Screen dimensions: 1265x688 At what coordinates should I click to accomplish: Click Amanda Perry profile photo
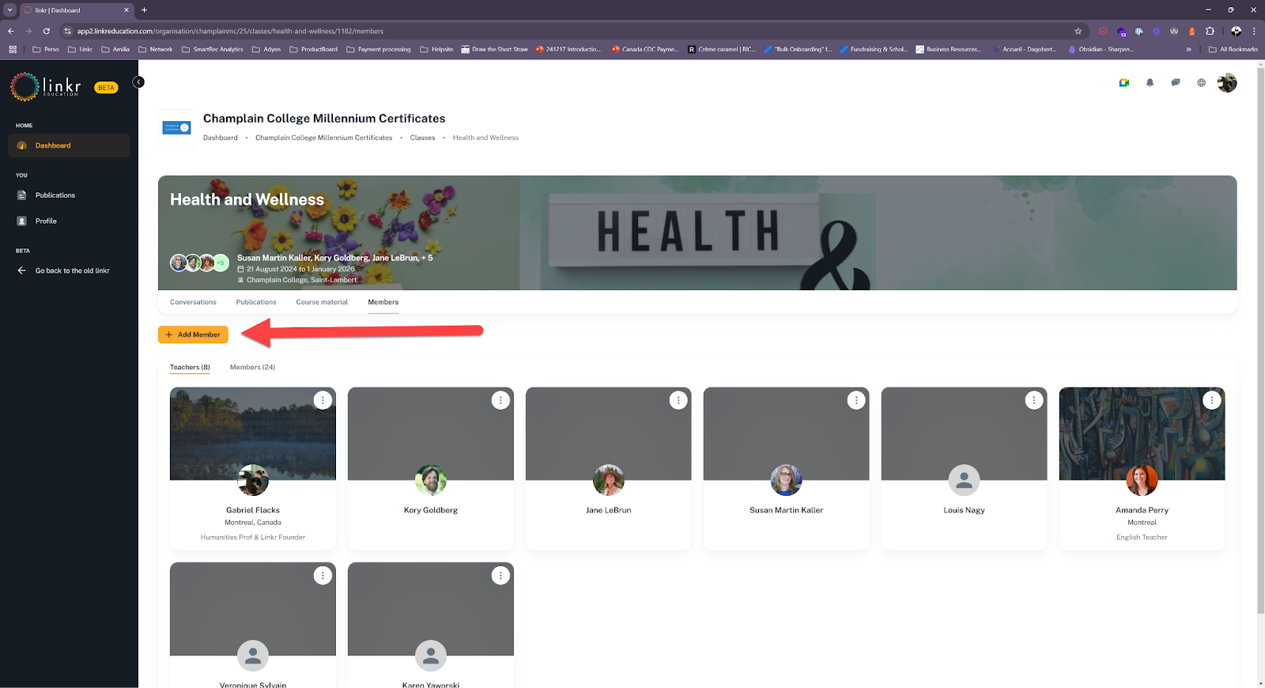pyautogui.click(x=1142, y=480)
